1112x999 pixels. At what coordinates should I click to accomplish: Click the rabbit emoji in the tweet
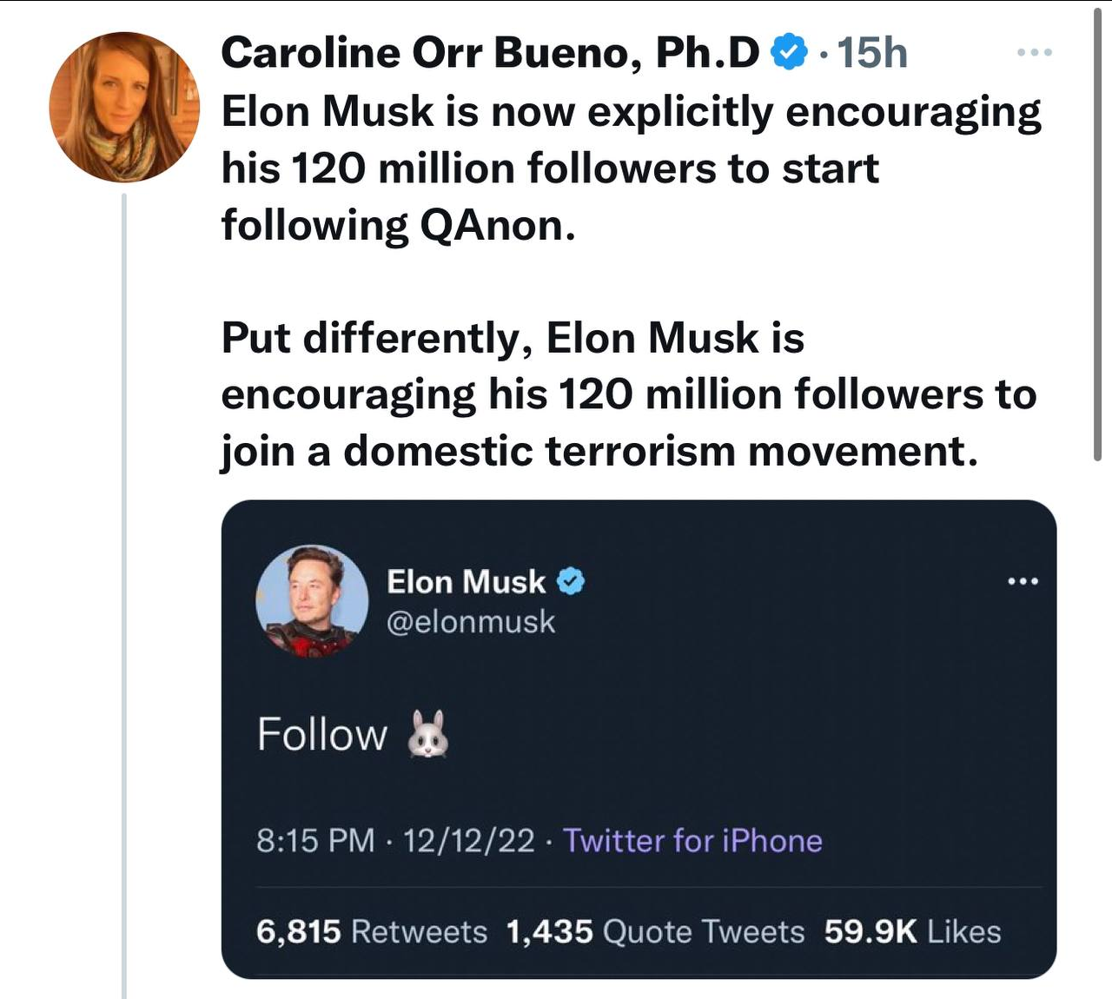tap(428, 734)
